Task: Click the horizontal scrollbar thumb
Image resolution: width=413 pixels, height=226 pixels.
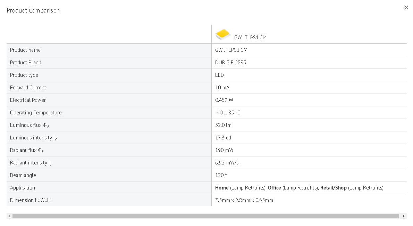Action: (x=205, y=216)
